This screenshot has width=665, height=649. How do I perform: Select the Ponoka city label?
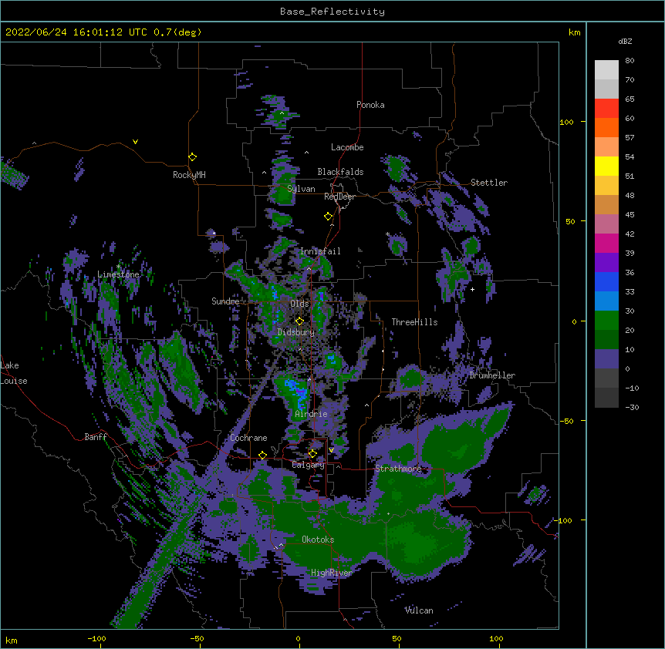pos(370,105)
